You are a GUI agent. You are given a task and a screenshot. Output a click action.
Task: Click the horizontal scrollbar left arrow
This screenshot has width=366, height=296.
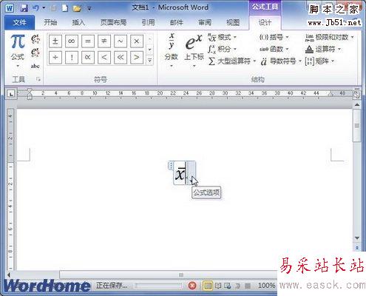pos(9,275)
